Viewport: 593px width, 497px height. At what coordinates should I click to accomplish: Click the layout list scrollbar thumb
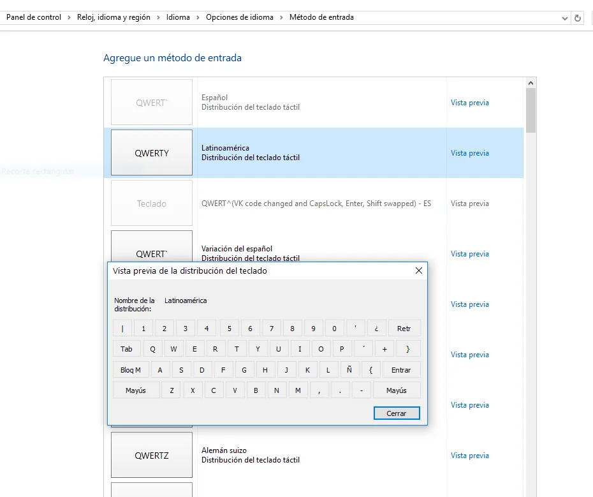pyautogui.click(x=531, y=110)
